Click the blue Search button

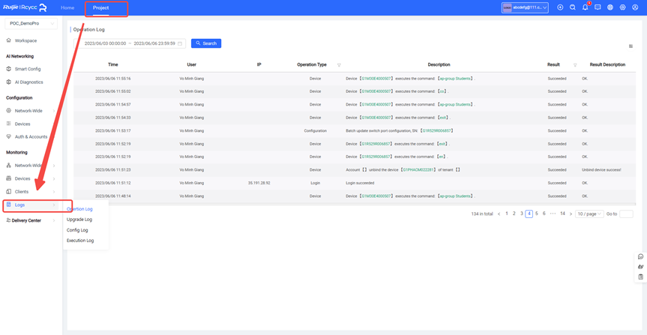(206, 43)
